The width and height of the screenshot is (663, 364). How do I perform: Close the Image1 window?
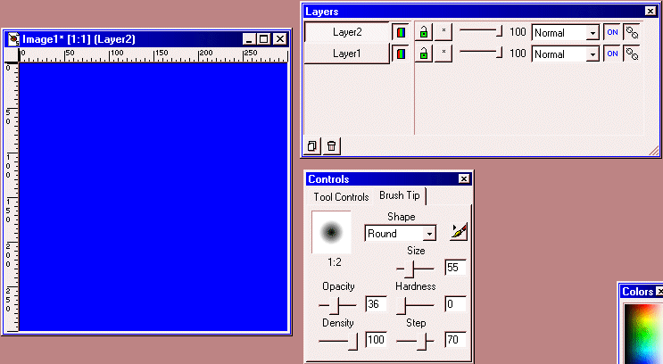tap(279, 39)
